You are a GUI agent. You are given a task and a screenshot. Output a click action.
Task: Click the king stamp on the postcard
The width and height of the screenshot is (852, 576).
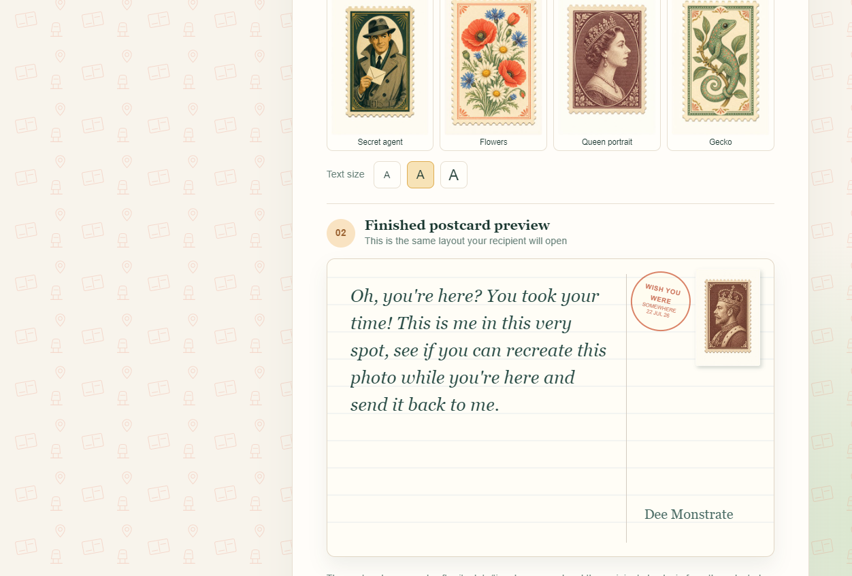pyautogui.click(x=727, y=316)
